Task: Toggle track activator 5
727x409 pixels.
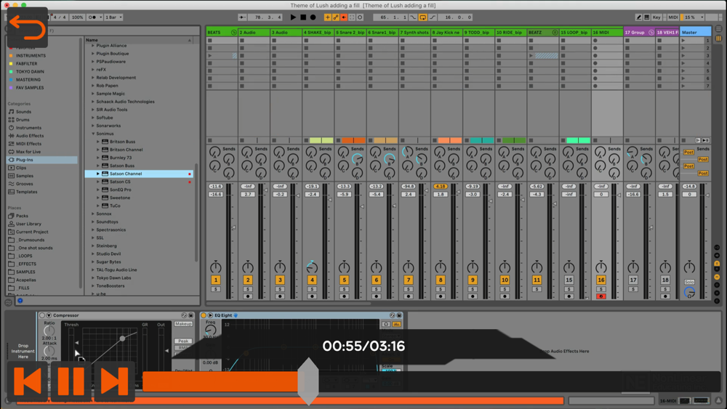Action: click(344, 280)
